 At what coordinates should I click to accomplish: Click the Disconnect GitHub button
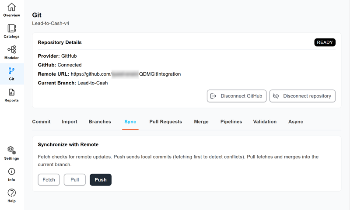237,96
